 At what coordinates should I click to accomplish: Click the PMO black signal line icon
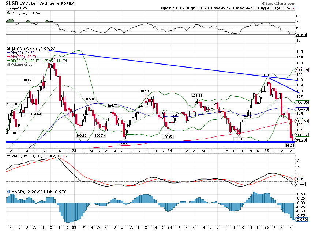click(9, 157)
